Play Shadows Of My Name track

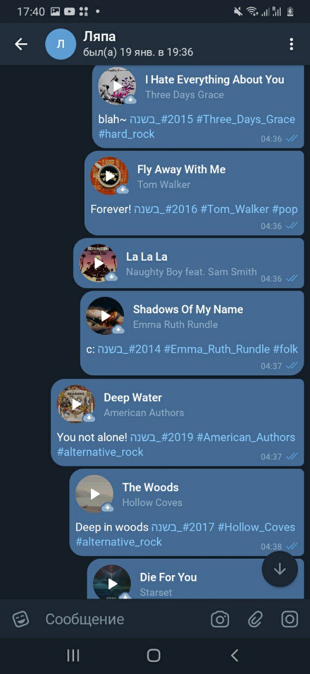pyautogui.click(x=105, y=316)
